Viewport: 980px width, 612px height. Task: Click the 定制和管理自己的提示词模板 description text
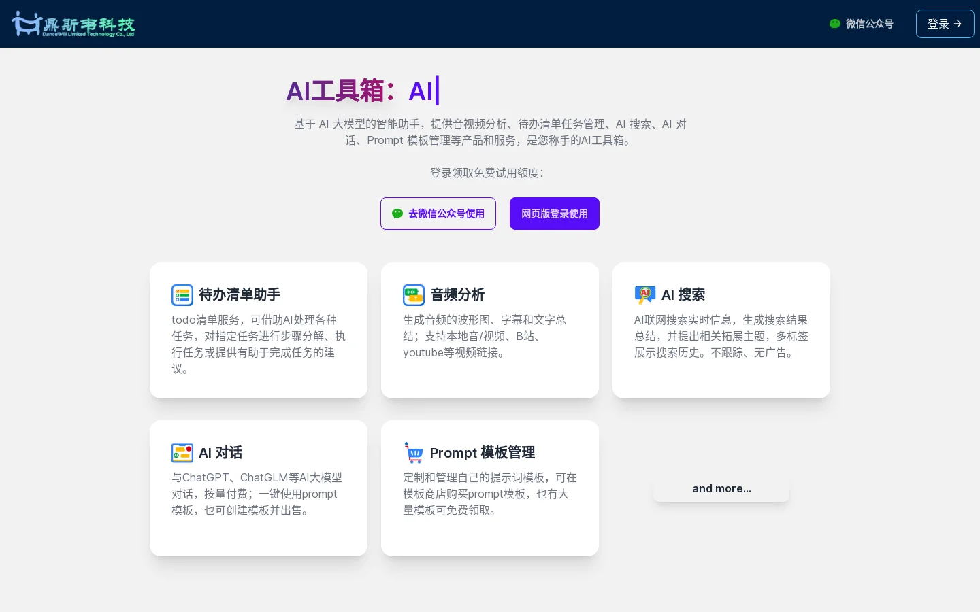tap(490, 494)
